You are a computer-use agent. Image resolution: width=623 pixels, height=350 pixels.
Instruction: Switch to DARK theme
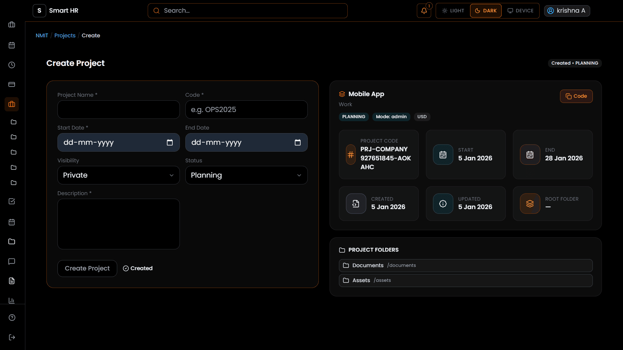(x=486, y=11)
